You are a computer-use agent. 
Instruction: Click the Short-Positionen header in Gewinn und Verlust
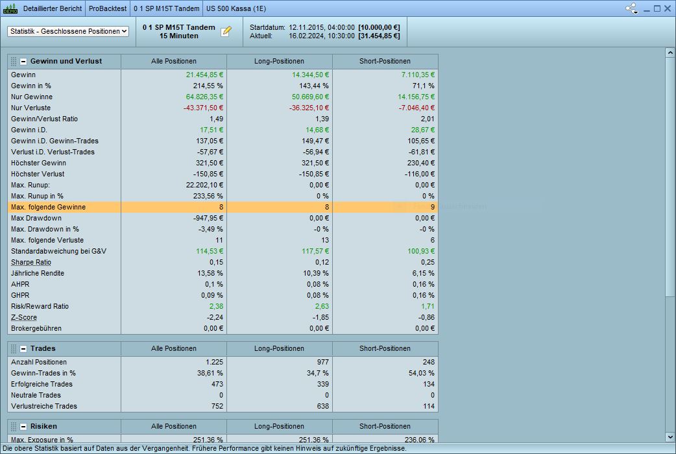click(385, 61)
